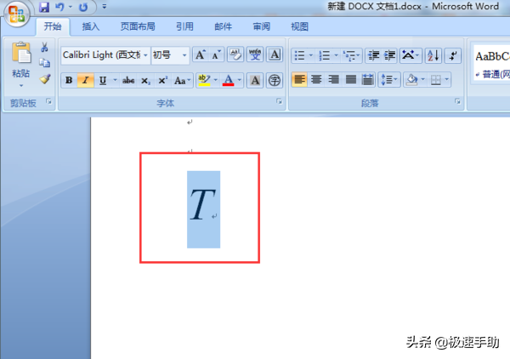Open the underline style dropdown arrow

[115, 80]
